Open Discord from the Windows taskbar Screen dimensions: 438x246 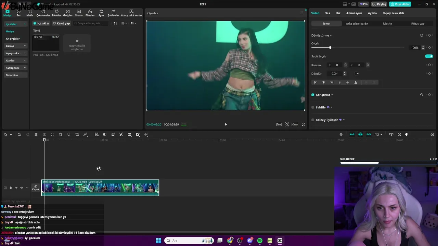pyautogui.click(x=250, y=241)
